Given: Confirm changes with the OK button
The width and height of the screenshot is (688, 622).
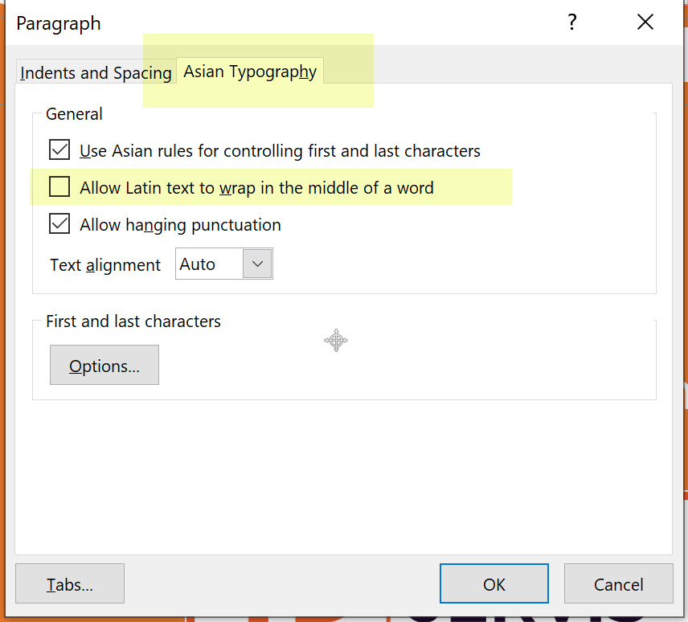Looking at the screenshot, I should pos(493,583).
